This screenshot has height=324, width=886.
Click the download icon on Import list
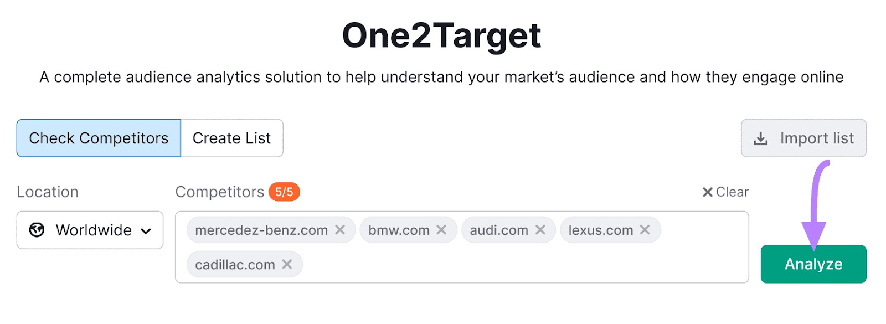click(761, 138)
